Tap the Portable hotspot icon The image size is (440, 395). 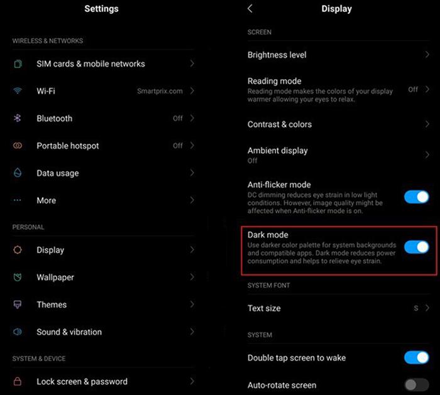coord(18,146)
